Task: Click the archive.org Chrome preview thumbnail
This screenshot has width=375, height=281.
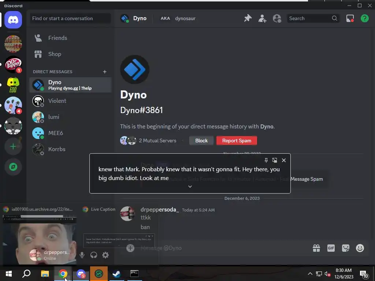Action: [x=40, y=240]
